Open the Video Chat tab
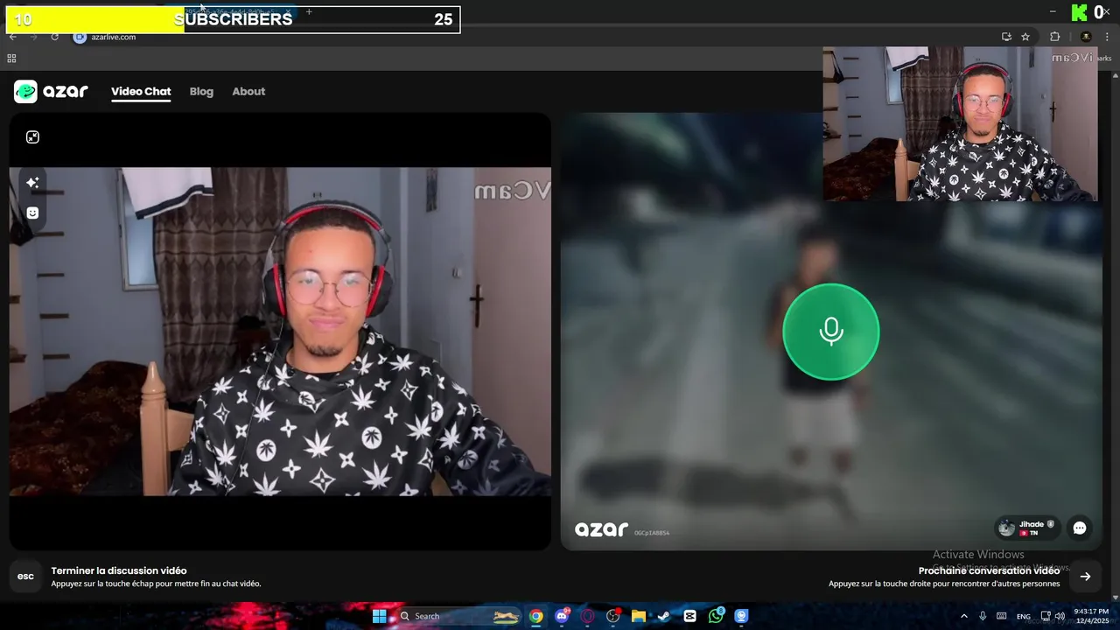The image size is (1120, 630). (141, 91)
